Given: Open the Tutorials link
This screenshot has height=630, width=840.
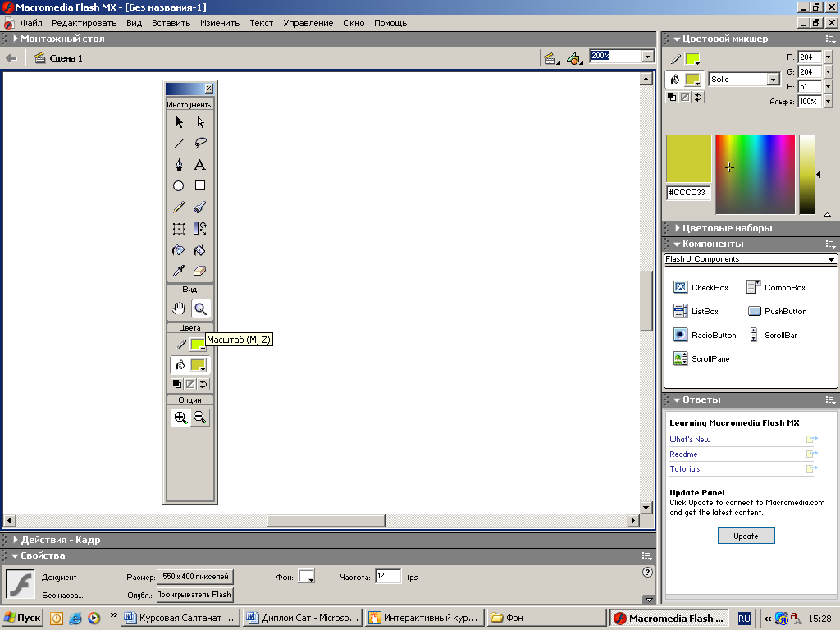Looking at the screenshot, I should click(x=685, y=469).
